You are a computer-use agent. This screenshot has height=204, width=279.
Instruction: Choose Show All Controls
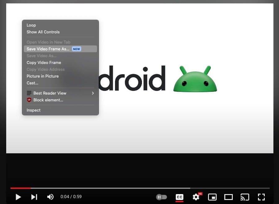(43, 32)
